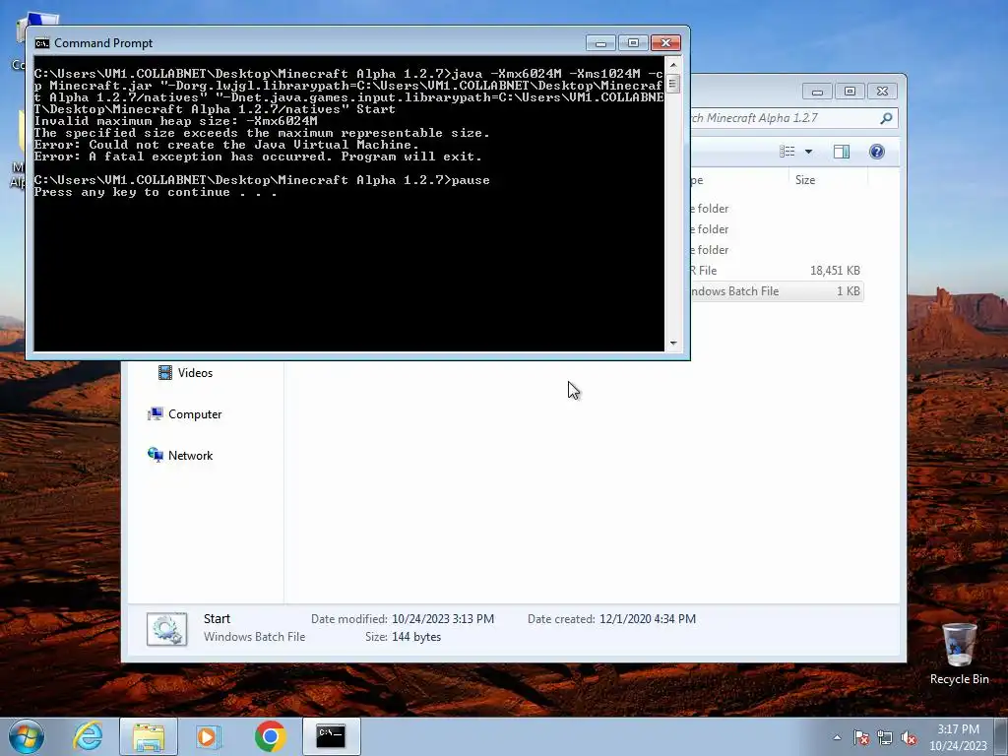Select the 18,451 KB file row
This screenshot has height=756, width=1008.
776,271
